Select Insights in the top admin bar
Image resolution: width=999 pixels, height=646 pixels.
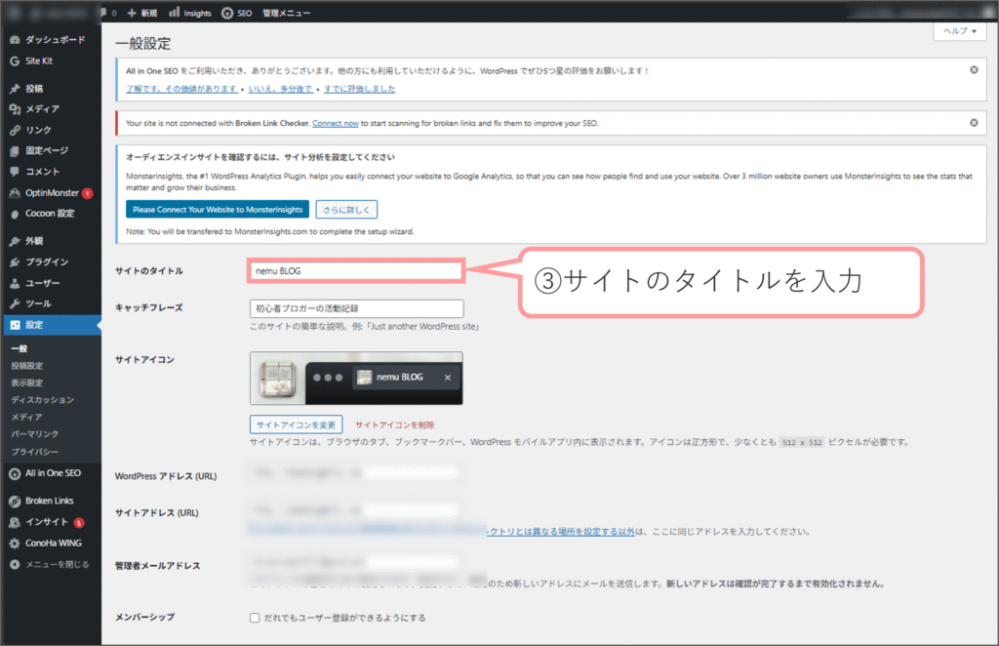pyautogui.click(x=191, y=13)
